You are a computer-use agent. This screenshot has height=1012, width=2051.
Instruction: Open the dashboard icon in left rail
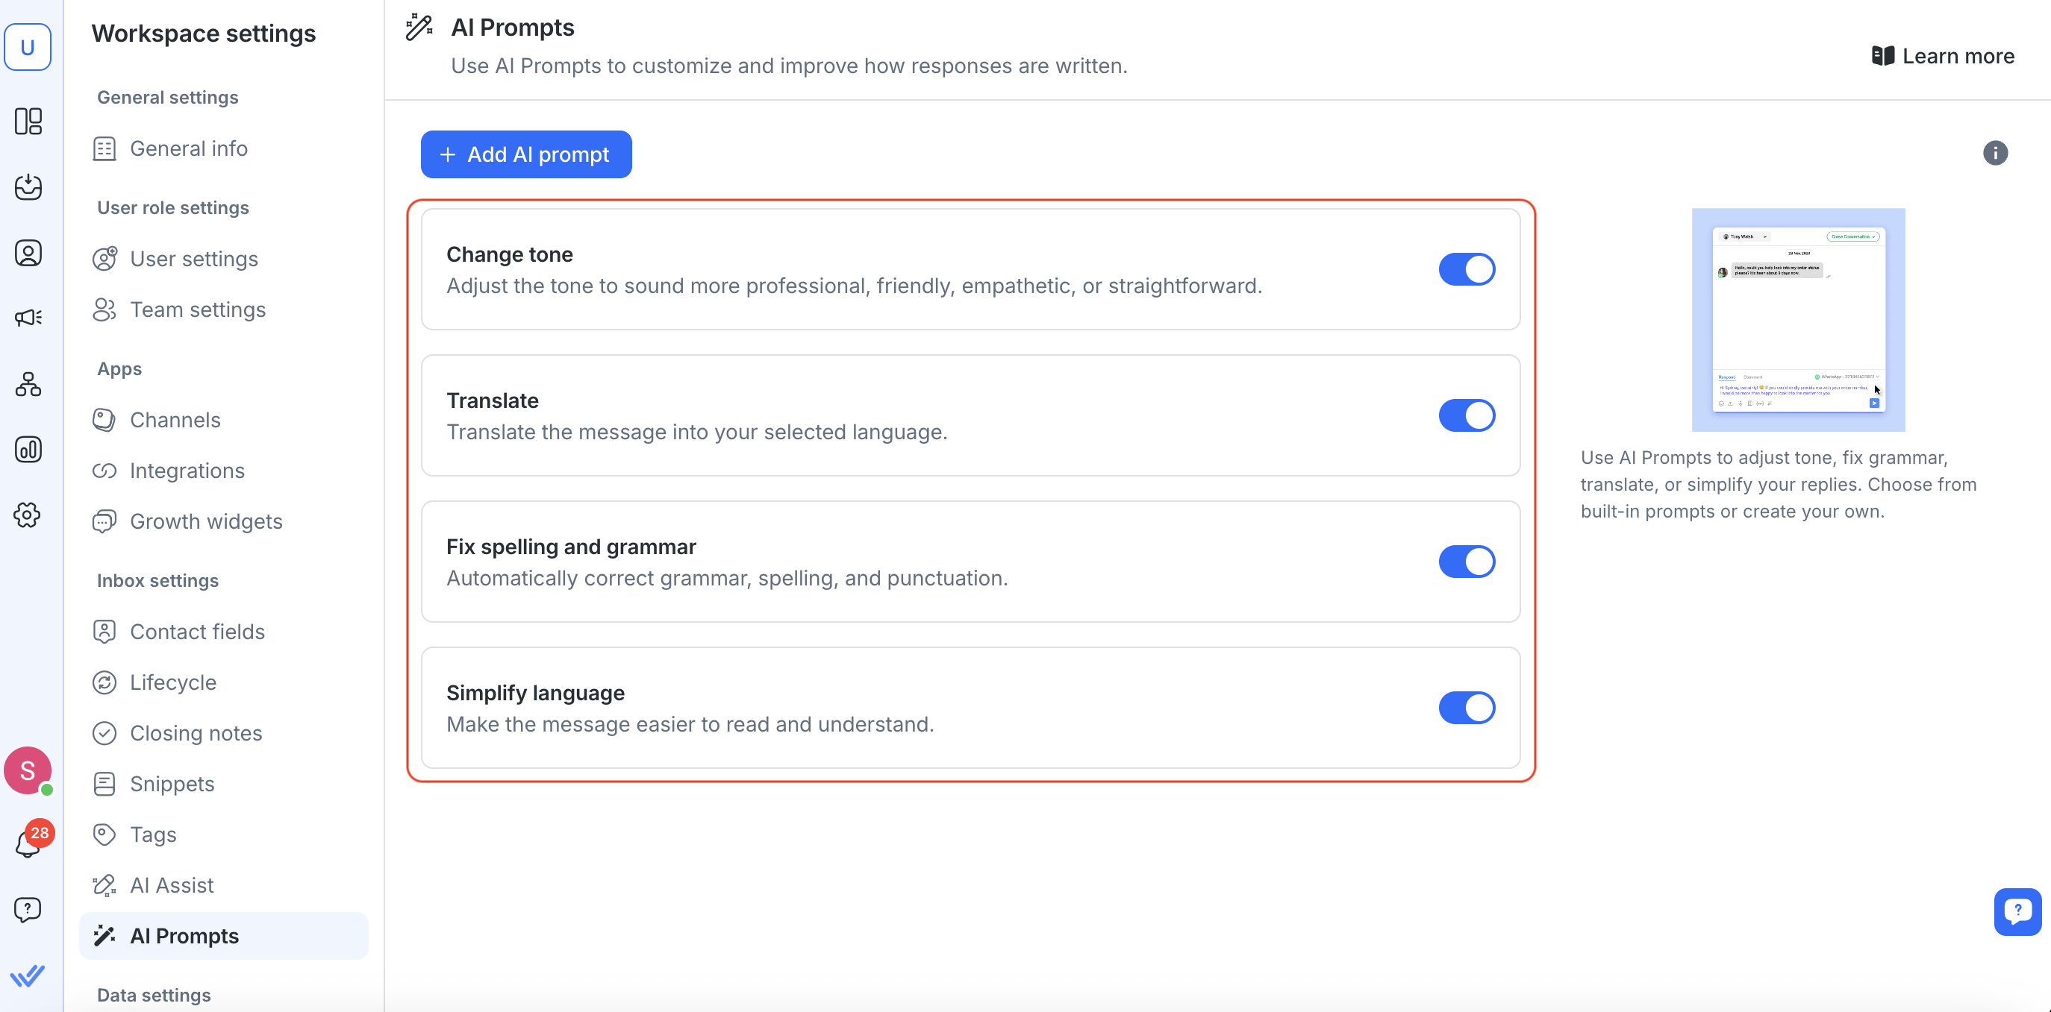coord(28,122)
